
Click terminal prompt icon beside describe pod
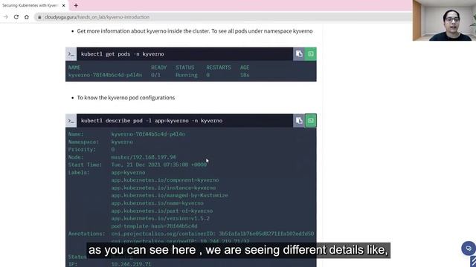[x=71, y=120]
